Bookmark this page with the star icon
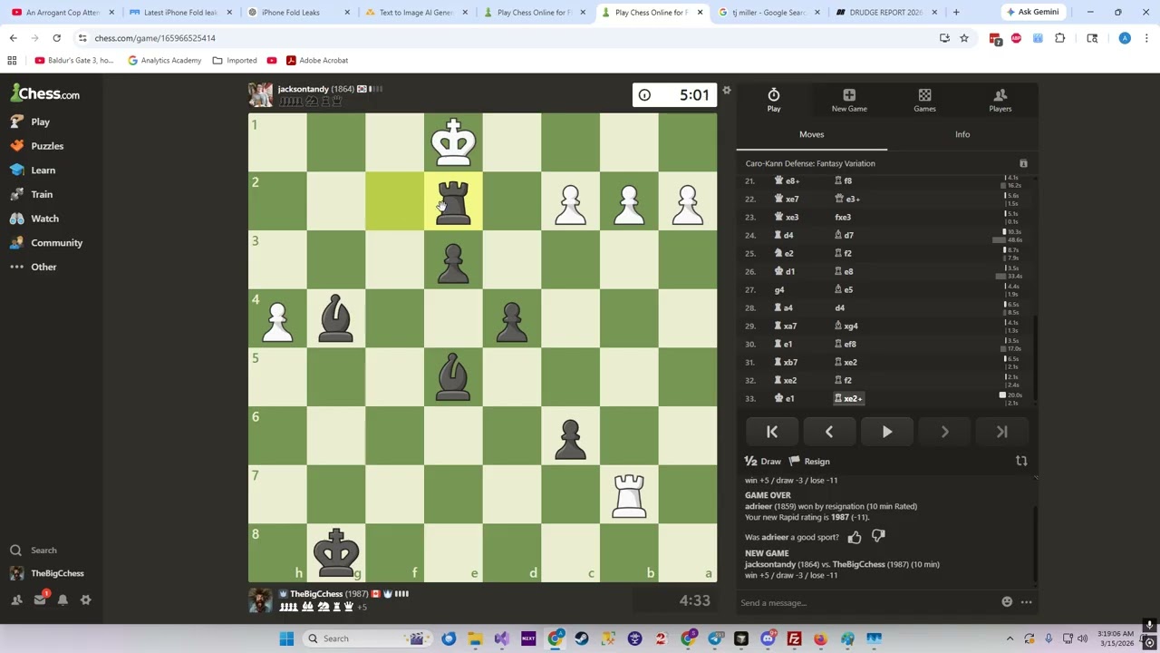1160x653 pixels. click(x=964, y=38)
